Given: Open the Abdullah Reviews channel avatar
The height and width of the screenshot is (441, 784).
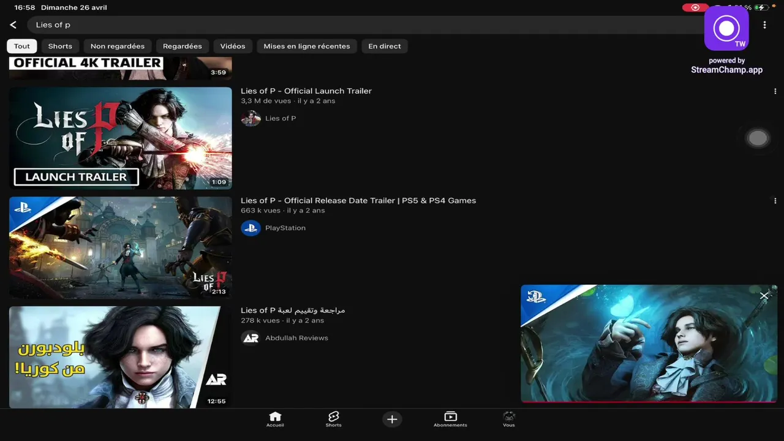Looking at the screenshot, I should [x=251, y=337].
